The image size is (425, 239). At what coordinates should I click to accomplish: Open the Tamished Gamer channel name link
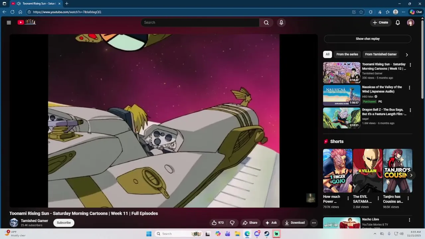coord(35,221)
